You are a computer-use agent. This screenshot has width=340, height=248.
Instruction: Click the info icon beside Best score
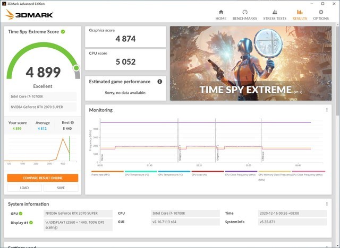[72, 122]
